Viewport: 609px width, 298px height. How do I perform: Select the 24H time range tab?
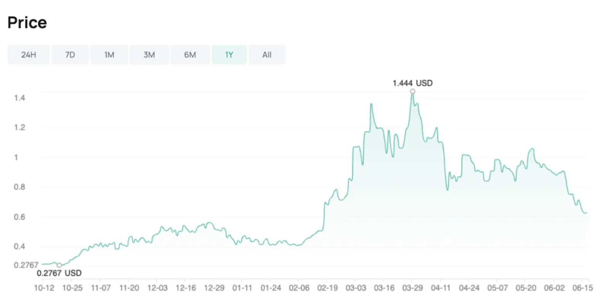coord(29,55)
